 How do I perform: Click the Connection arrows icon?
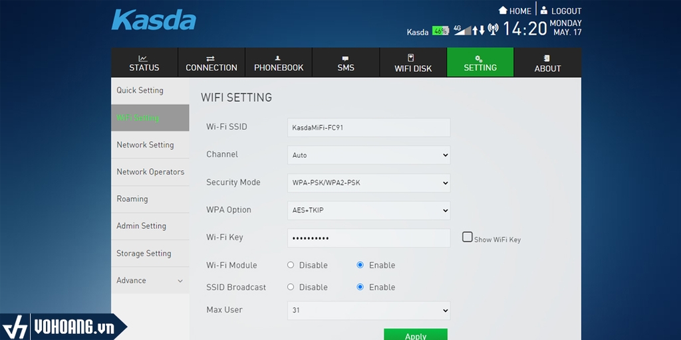coord(211,58)
